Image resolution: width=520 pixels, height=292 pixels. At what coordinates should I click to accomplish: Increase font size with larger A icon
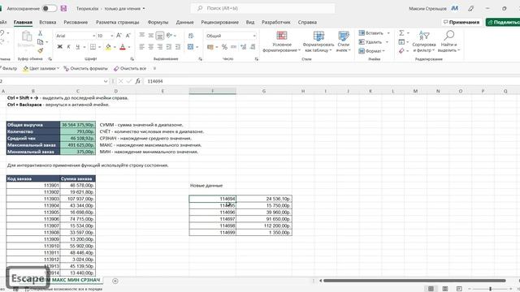click(119, 36)
